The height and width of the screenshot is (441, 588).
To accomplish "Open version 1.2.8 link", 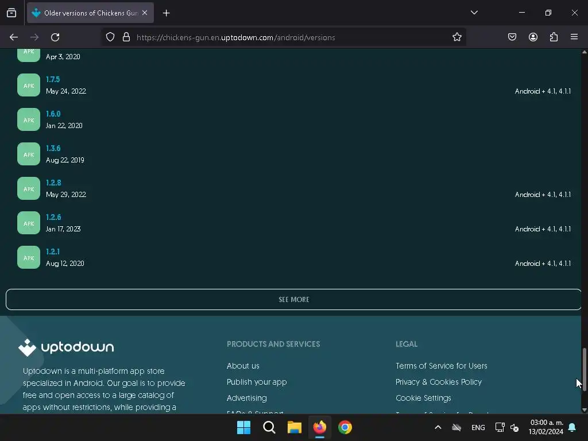I will [53, 183].
